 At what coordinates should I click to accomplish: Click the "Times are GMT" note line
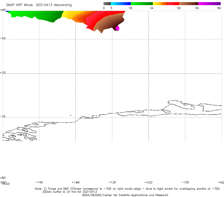pos(127,189)
